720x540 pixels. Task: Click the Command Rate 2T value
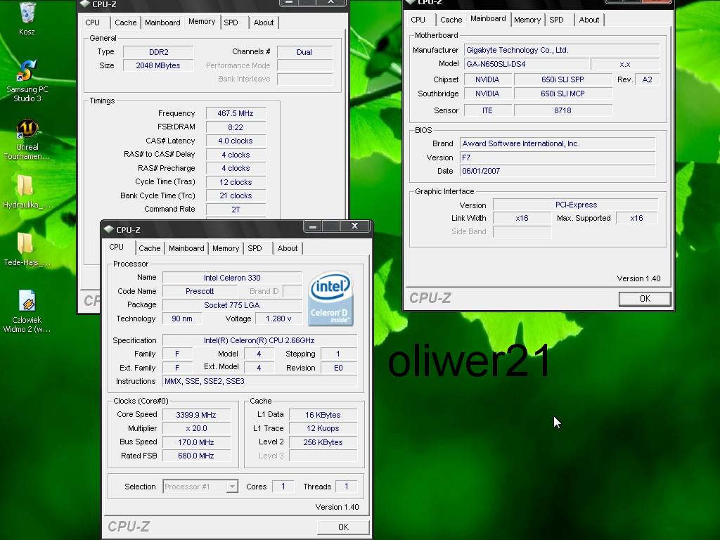click(236, 210)
